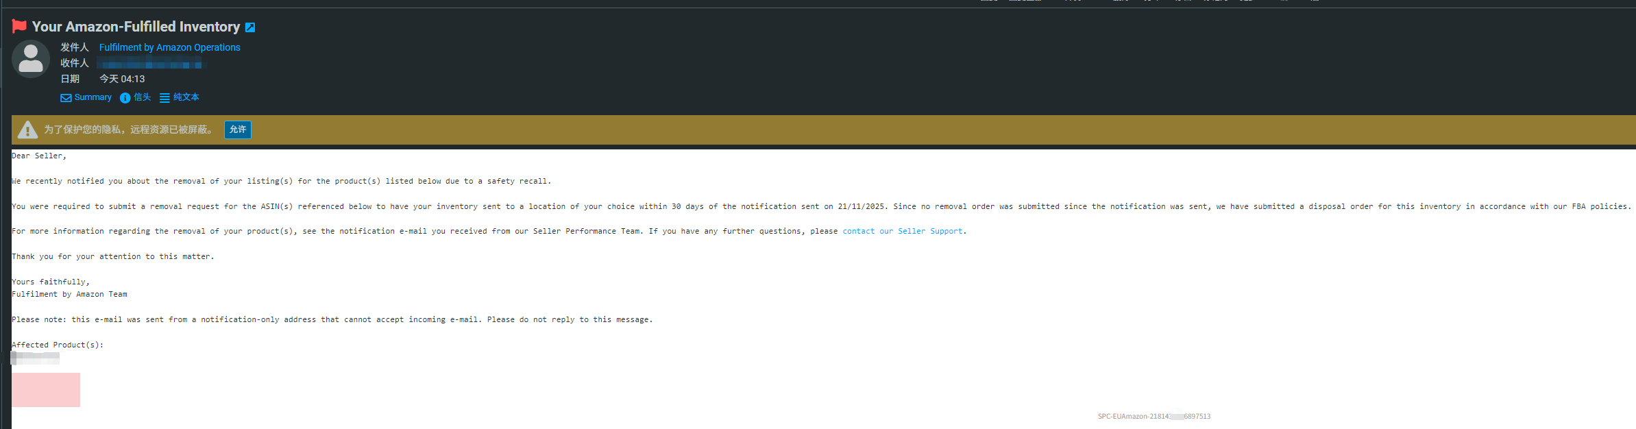
Task: Click the warning triangle in privacy banner
Action: 27,130
